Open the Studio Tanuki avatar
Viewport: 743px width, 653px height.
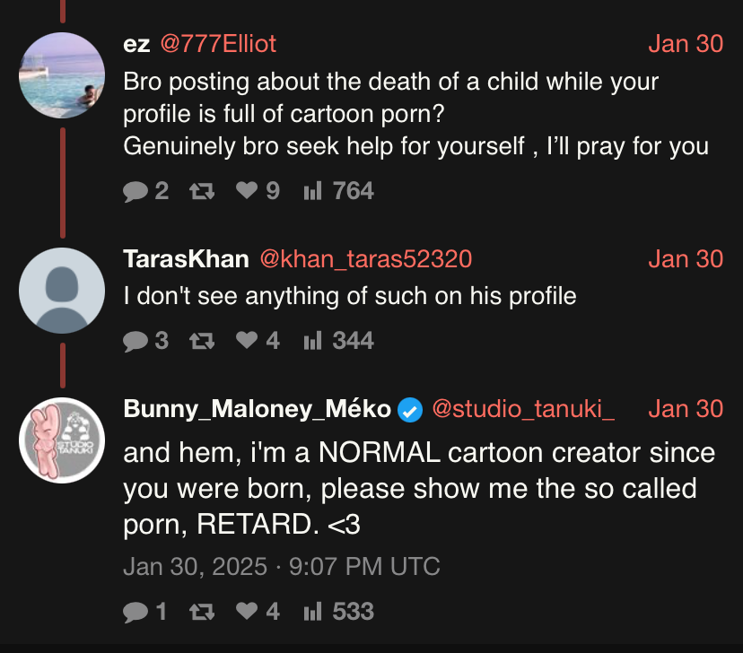coord(62,440)
